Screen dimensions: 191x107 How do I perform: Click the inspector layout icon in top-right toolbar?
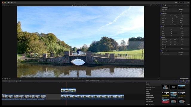coord(183,2)
